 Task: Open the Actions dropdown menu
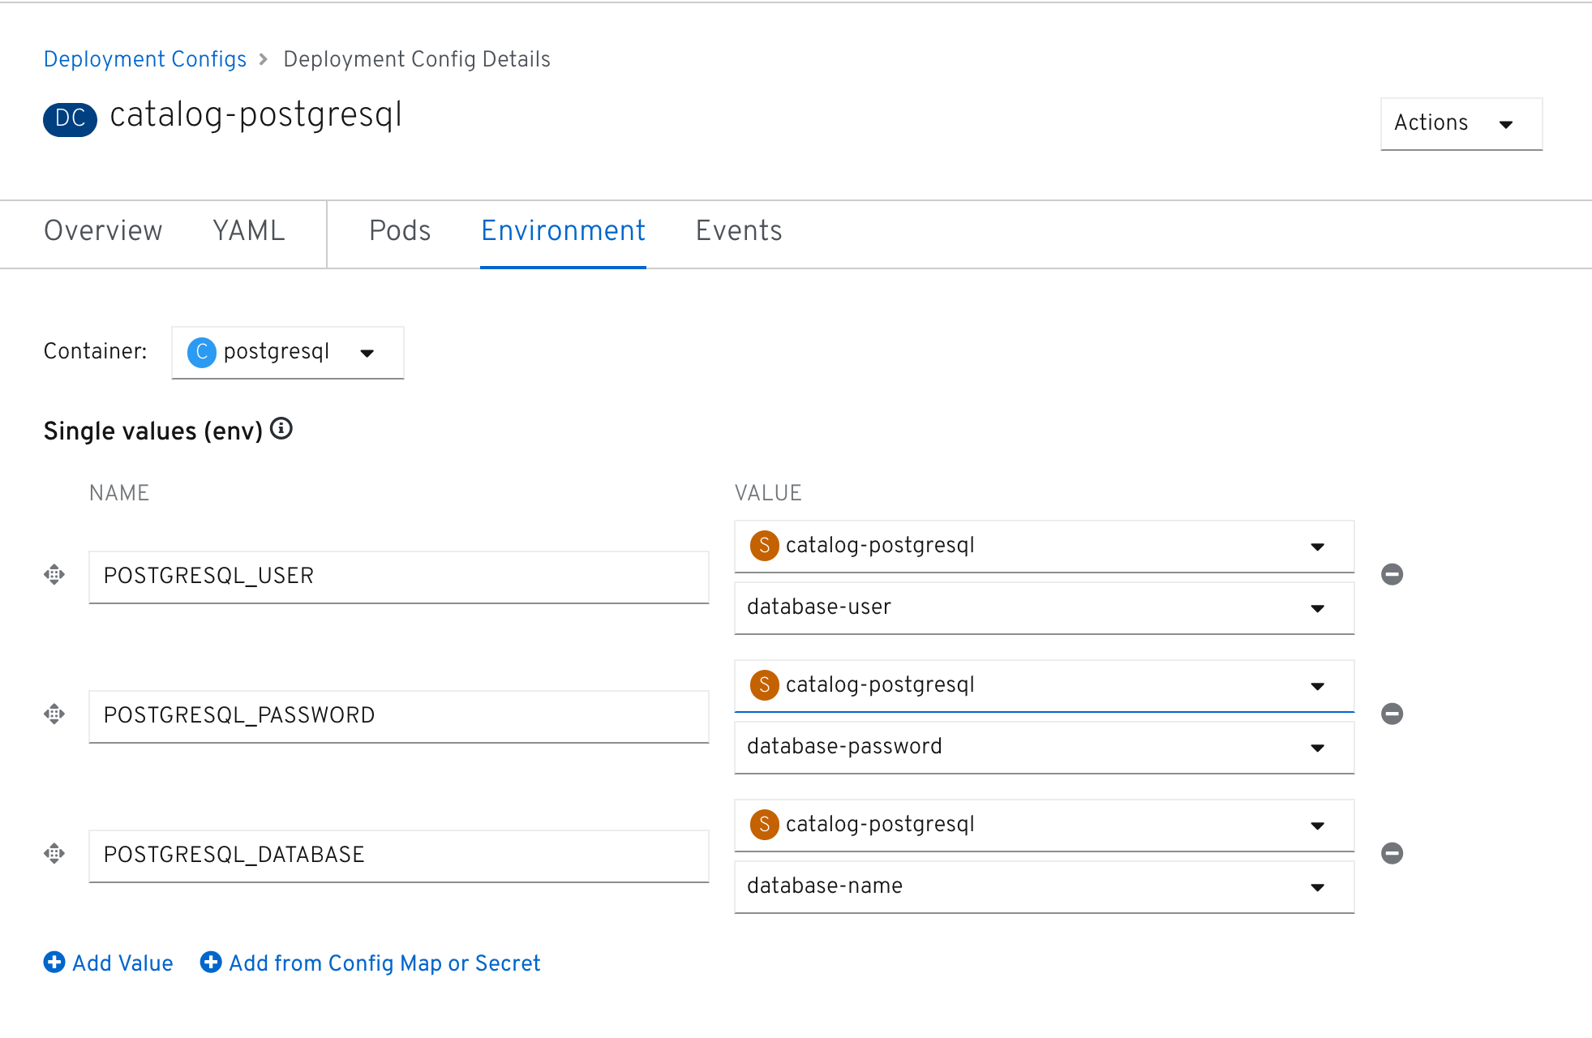pos(1461,123)
